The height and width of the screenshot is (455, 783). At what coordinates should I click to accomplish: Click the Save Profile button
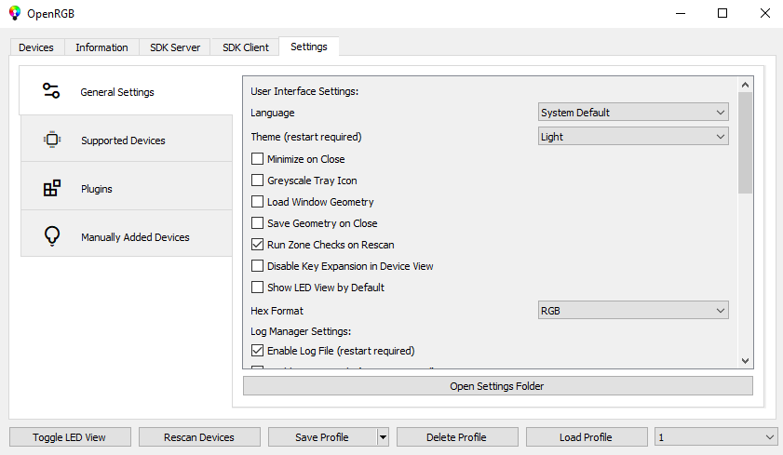322,437
